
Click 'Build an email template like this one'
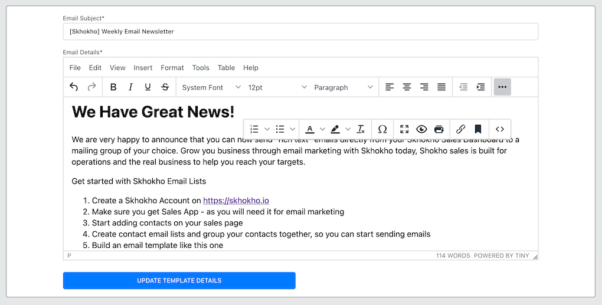click(x=158, y=245)
